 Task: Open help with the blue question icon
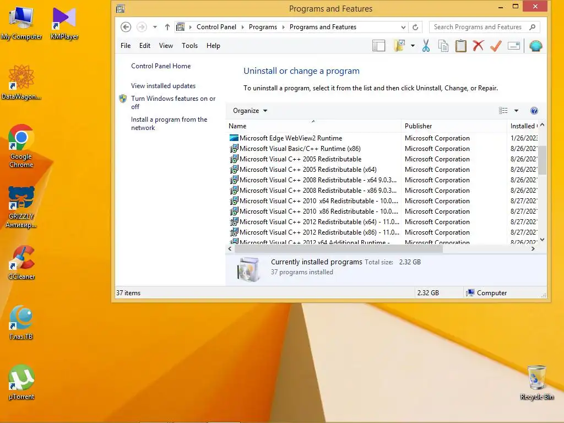(534, 111)
